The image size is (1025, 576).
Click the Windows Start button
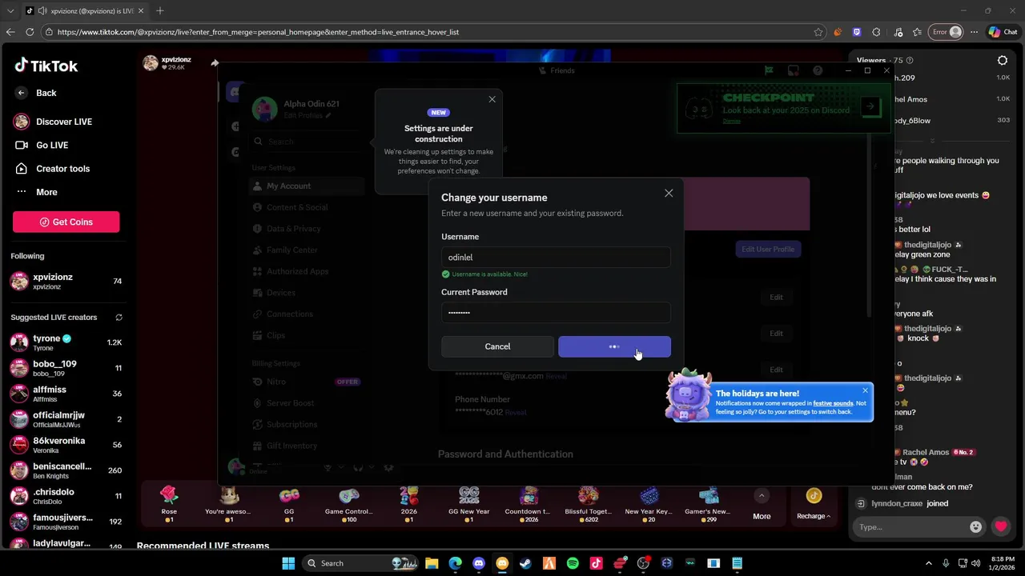tap(288, 563)
